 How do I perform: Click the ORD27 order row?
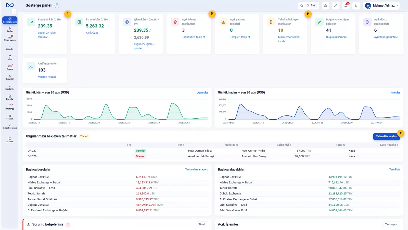pos(213,151)
